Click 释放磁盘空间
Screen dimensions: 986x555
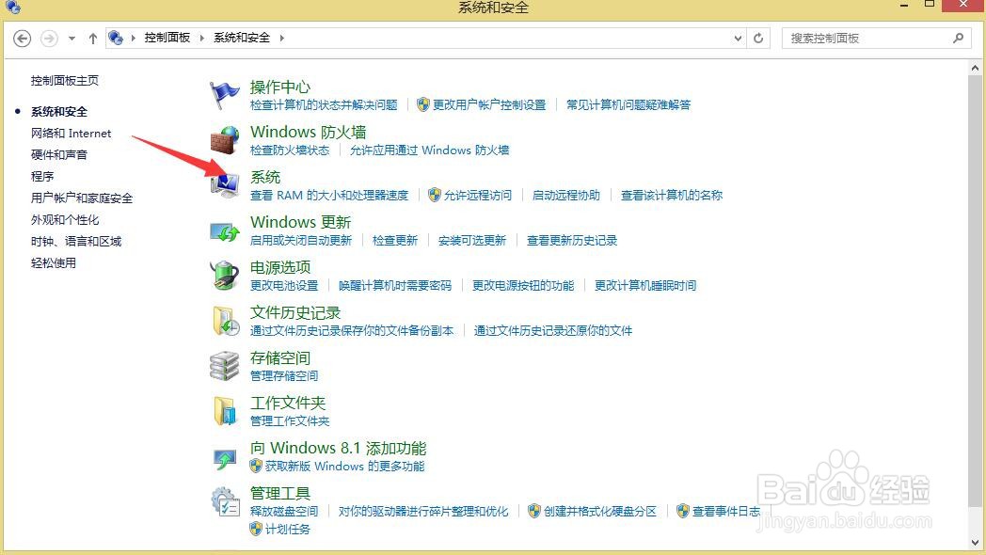tap(284, 512)
